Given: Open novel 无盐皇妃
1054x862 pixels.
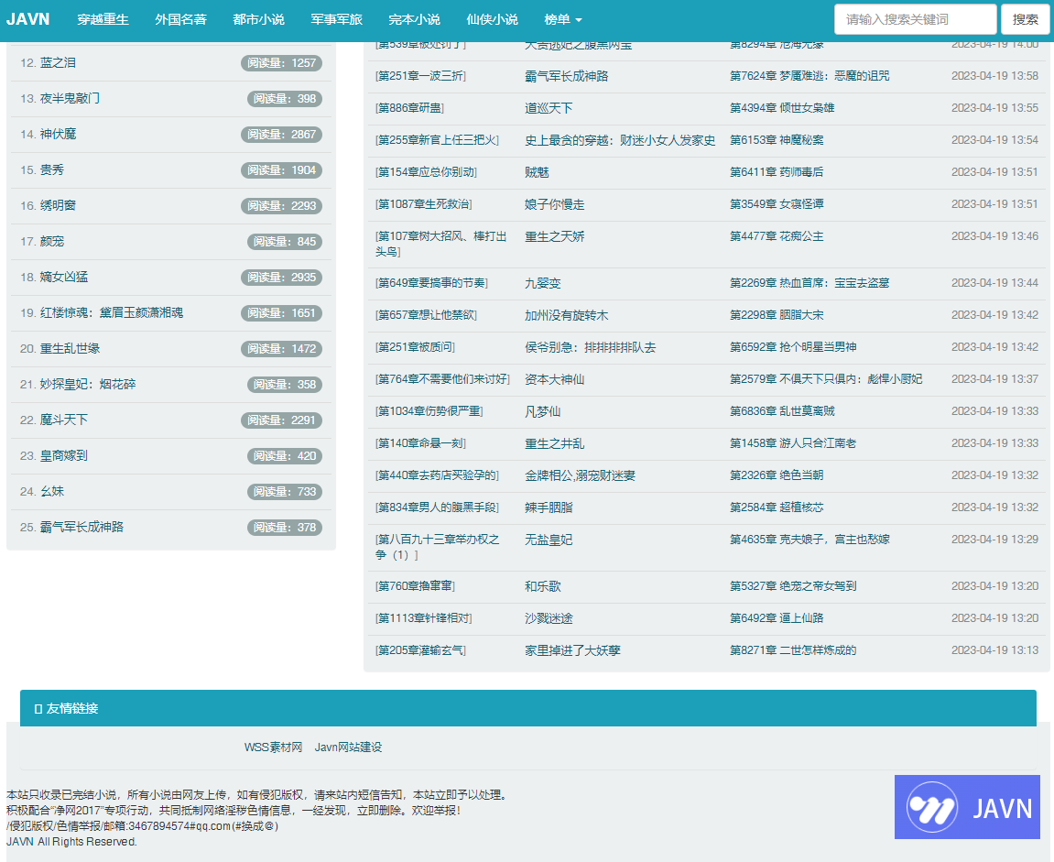Looking at the screenshot, I should click(549, 540).
